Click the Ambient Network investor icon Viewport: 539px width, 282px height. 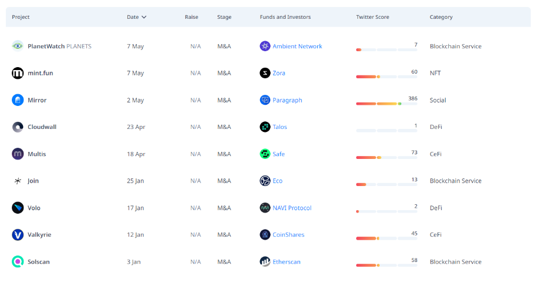click(x=265, y=46)
